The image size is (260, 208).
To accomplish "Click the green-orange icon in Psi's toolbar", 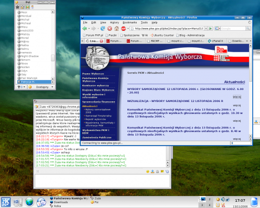I will (28, 7).
